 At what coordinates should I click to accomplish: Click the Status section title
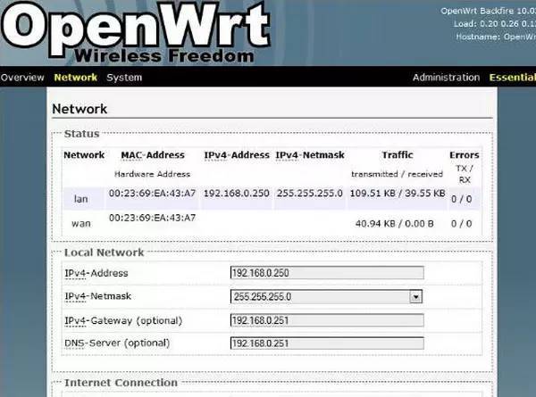81,134
